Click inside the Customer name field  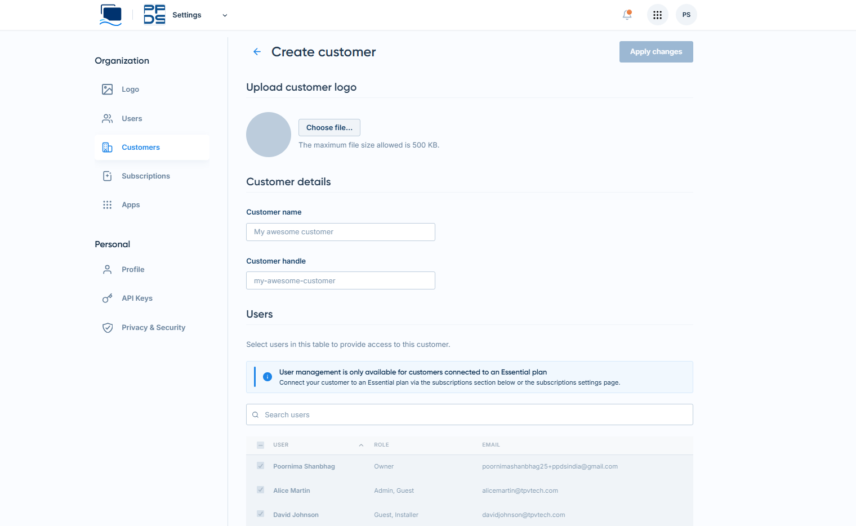coord(340,231)
